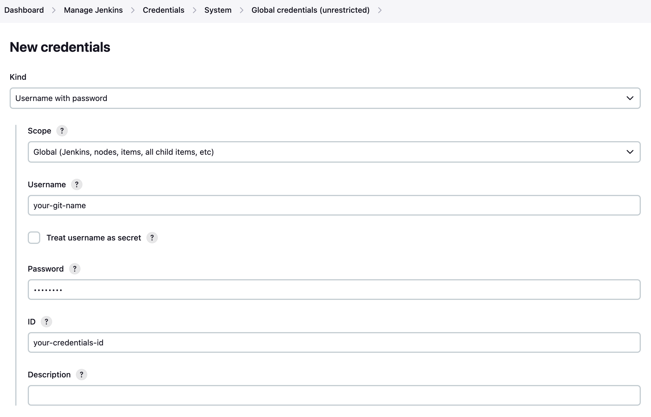Click help icon beside Treat username as secret
The image size is (651, 417).
pyautogui.click(x=152, y=238)
